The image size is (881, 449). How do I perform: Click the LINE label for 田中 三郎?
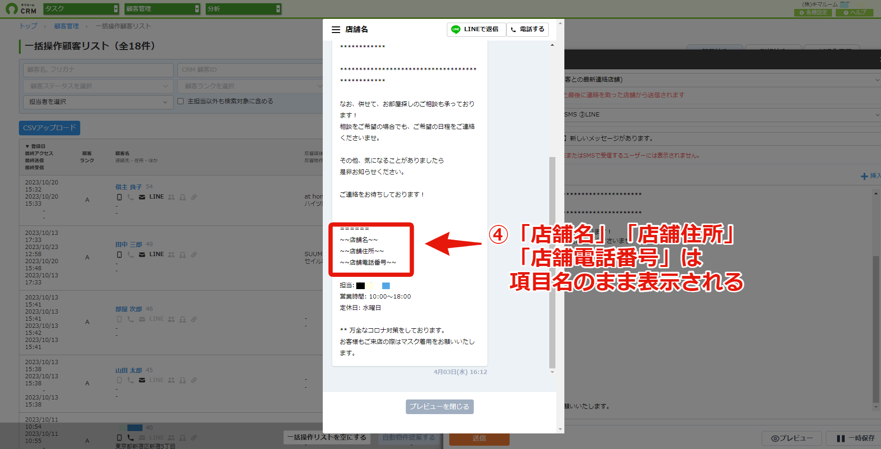[x=157, y=254]
